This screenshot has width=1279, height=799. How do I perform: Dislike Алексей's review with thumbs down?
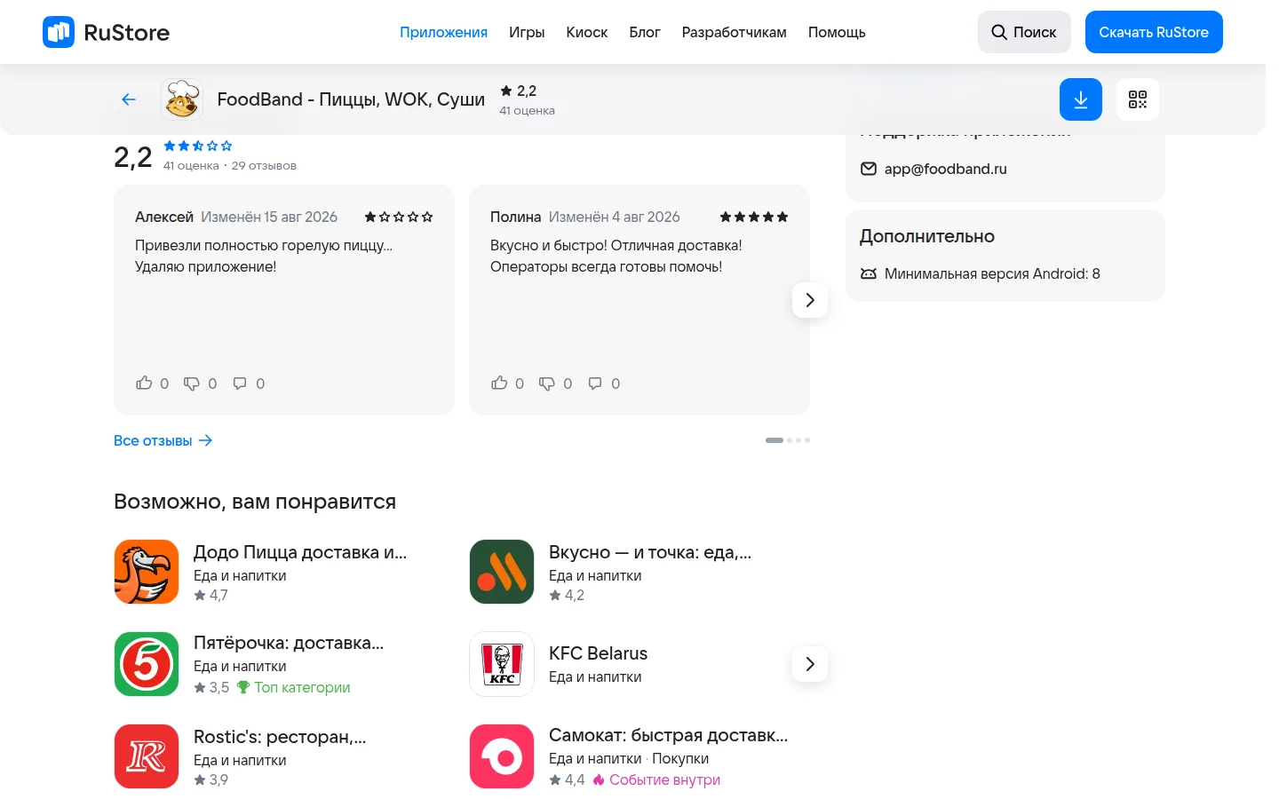tap(192, 384)
